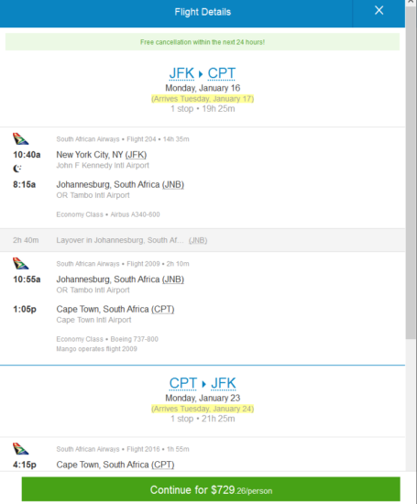The height and width of the screenshot is (504, 417).
Task: Click the free cancellation notice banner
Action: click(x=203, y=42)
